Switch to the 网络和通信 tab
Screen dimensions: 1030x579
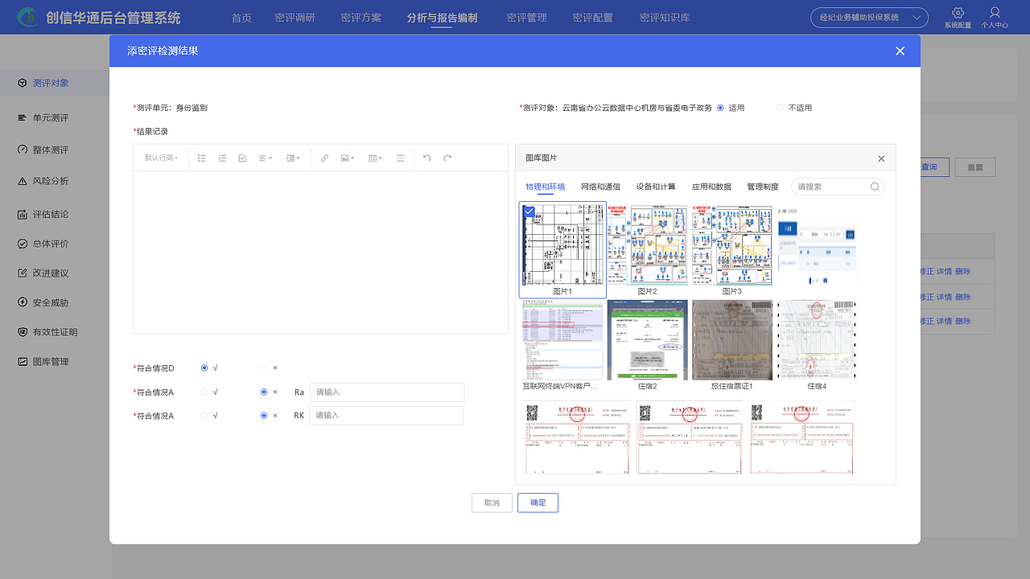click(601, 186)
